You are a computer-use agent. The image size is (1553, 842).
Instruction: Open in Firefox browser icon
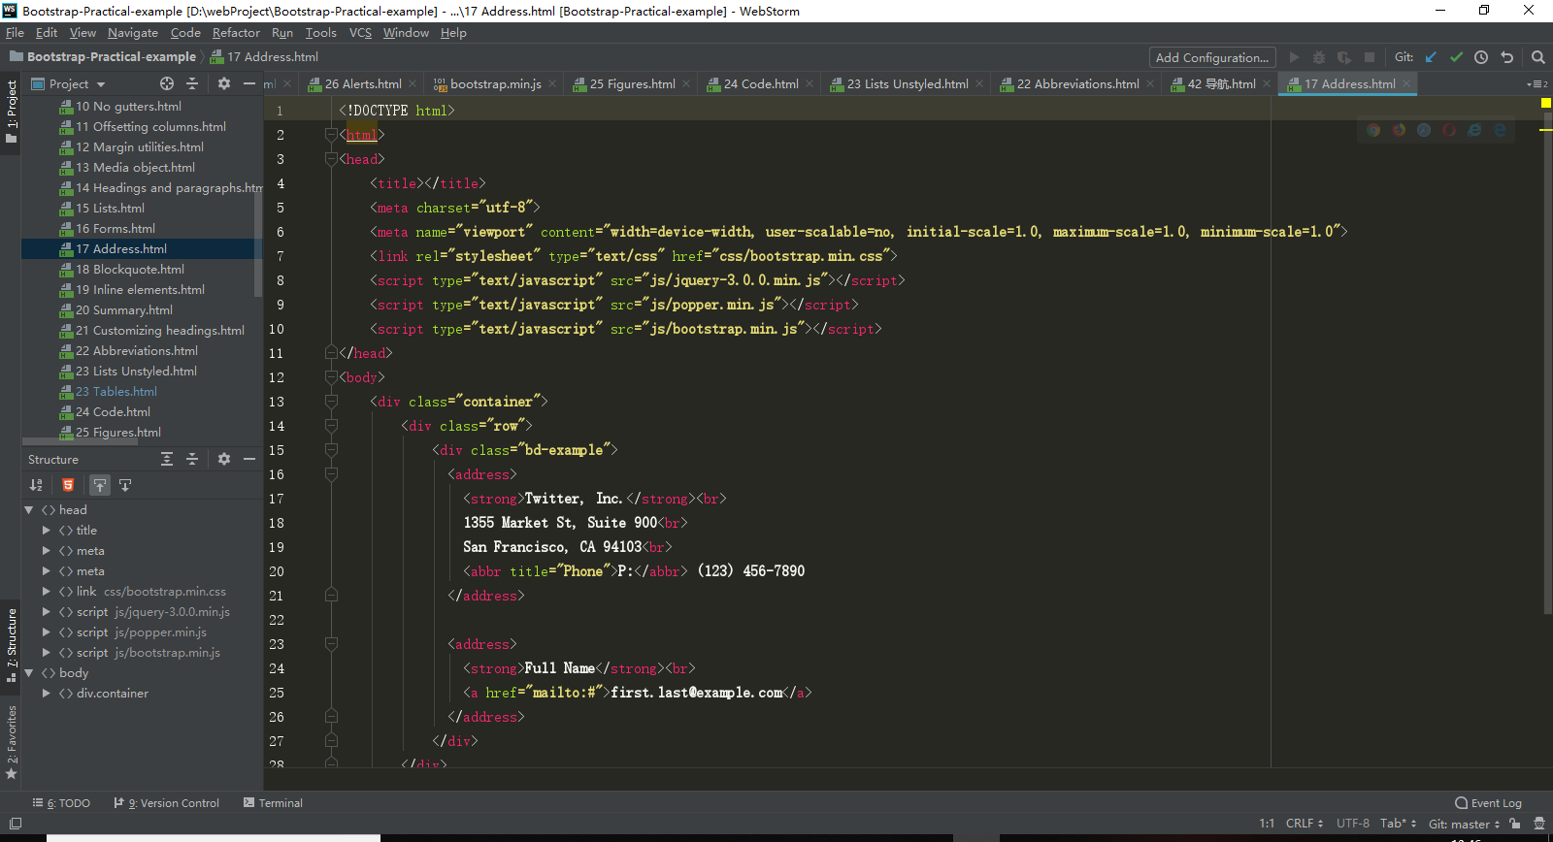1399,130
